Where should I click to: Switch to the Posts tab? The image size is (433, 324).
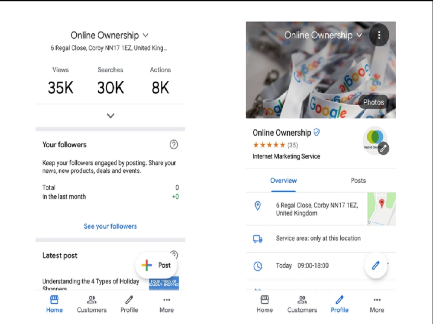[358, 181]
